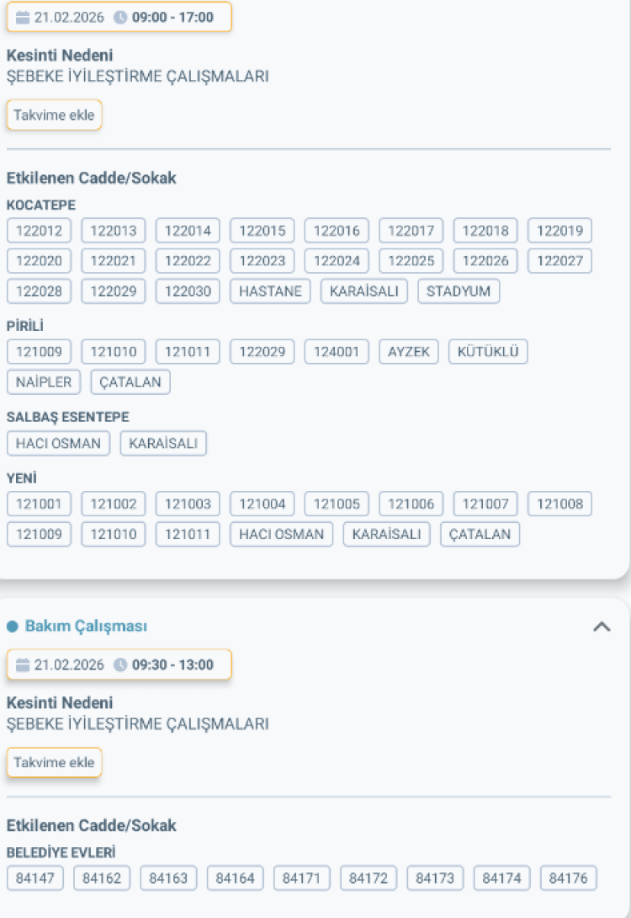The width and height of the screenshot is (631, 918).
Task: Select street code 122015 under KOCATEPE
Action: tap(262, 230)
